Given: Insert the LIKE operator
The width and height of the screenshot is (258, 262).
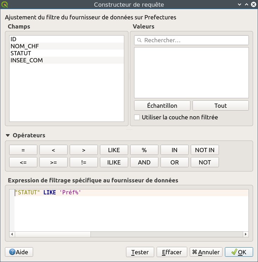Looking at the screenshot, I should (x=114, y=150).
